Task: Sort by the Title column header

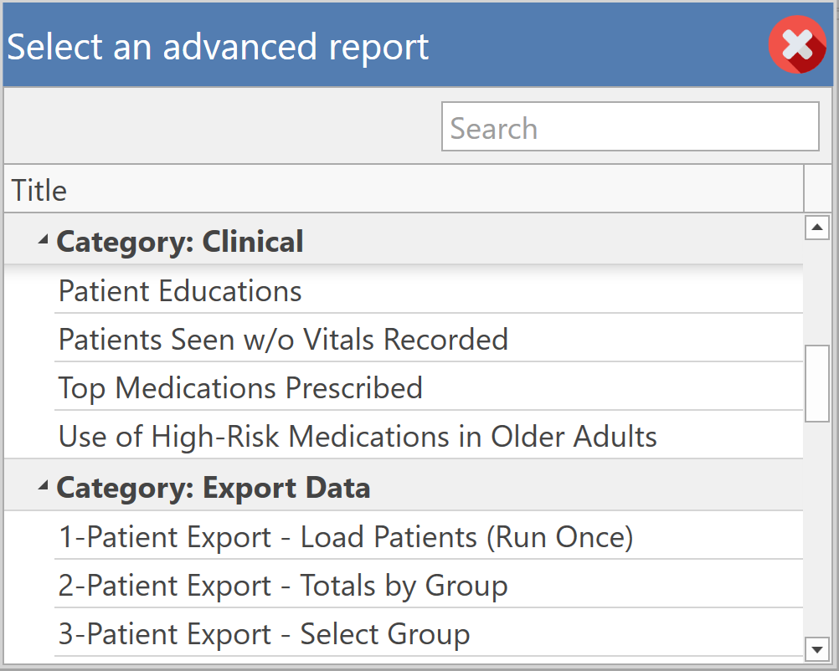Action: [402, 190]
